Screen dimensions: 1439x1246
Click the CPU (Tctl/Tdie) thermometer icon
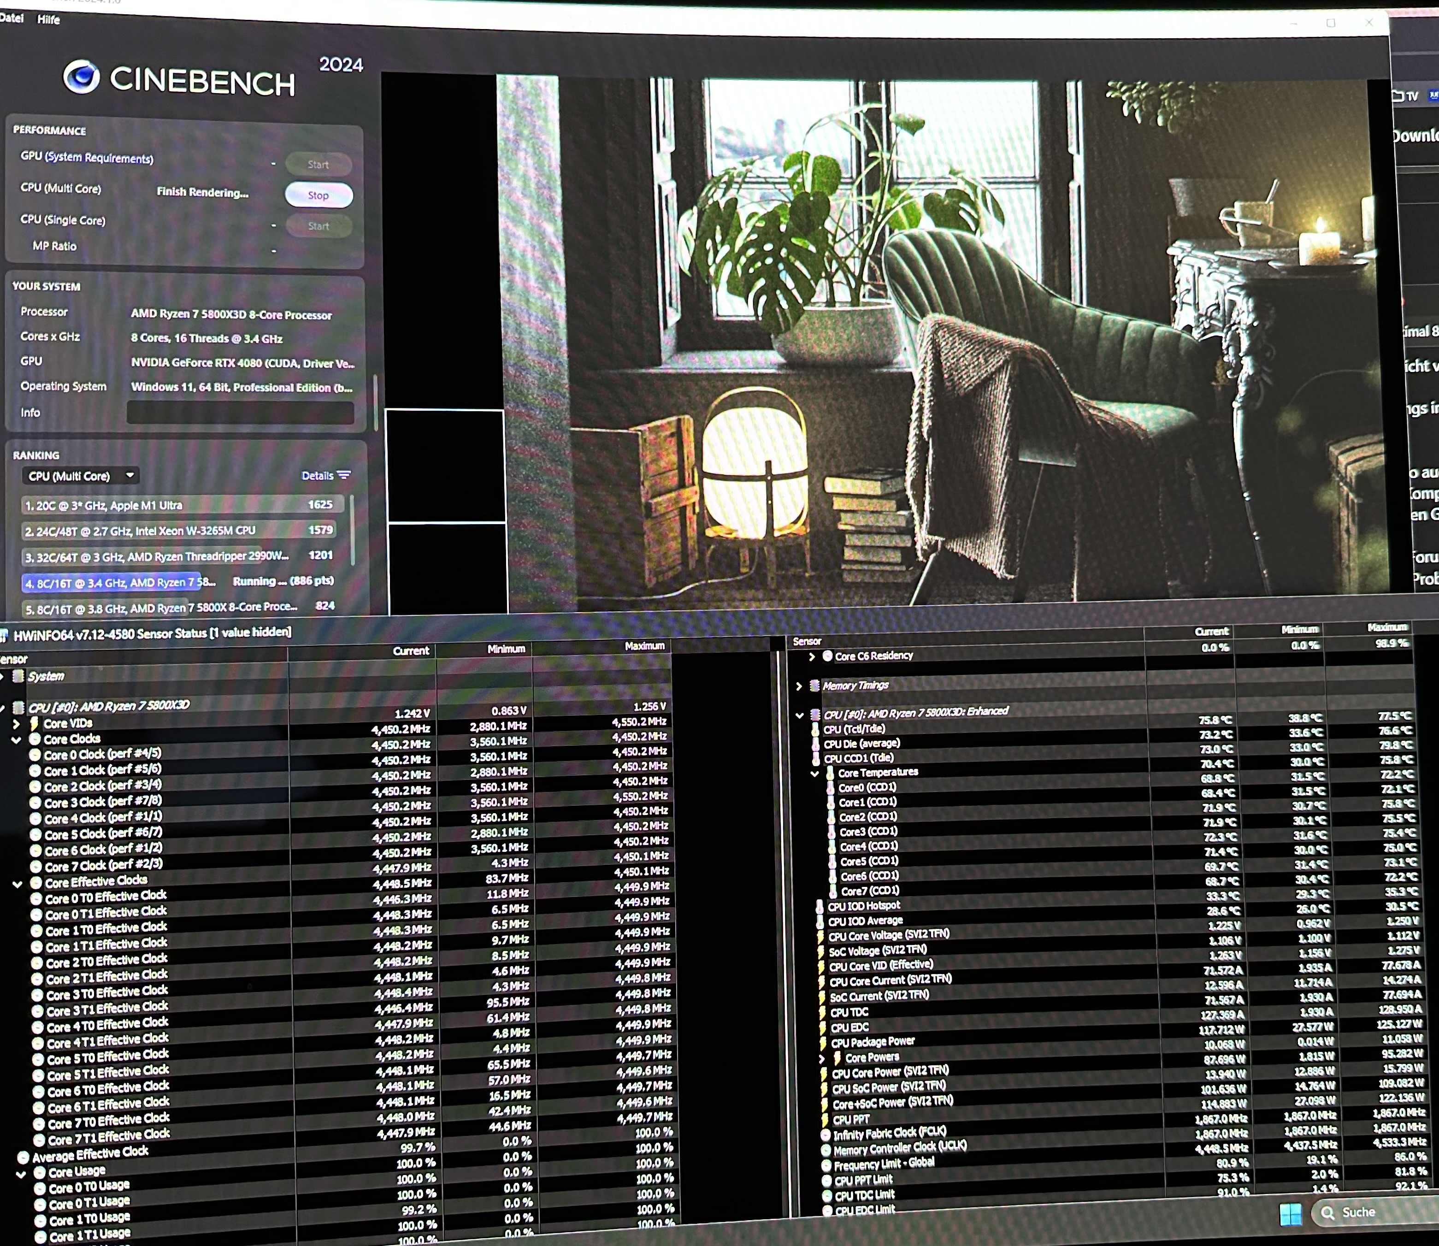click(815, 729)
